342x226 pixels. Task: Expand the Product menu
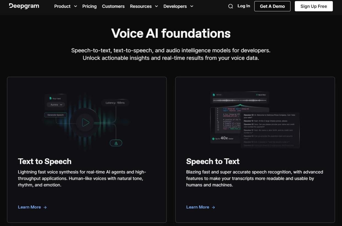(x=66, y=6)
